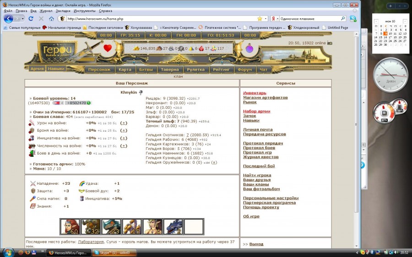Select the army creature thumbnail with 60 units
The height and width of the screenshot is (257, 412).
click(70, 226)
